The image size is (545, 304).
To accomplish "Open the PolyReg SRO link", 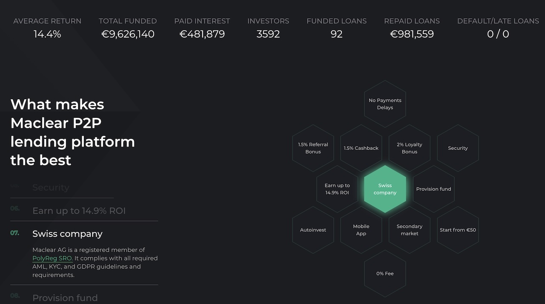I will click(52, 258).
